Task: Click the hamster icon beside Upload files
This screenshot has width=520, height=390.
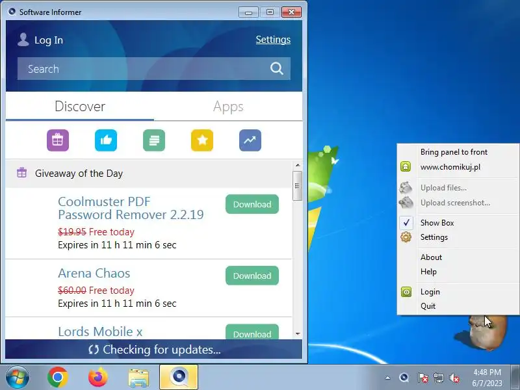Action: [x=406, y=187]
